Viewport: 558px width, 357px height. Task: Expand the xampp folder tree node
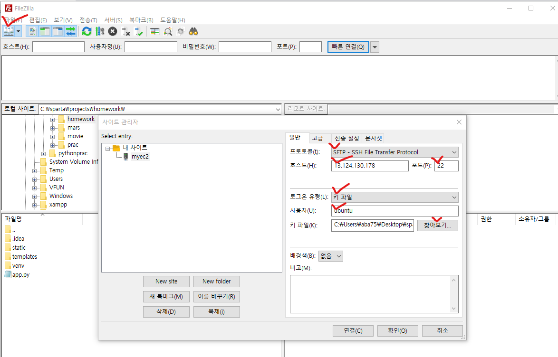pyautogui.click(x=34, y=205)
